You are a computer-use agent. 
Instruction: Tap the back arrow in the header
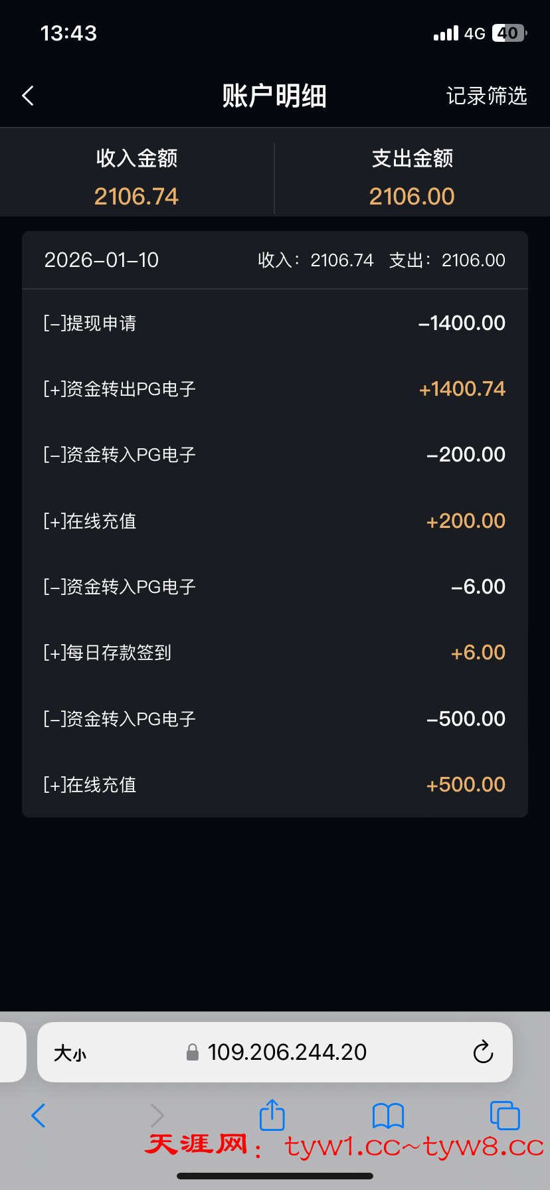click(28, 96)
